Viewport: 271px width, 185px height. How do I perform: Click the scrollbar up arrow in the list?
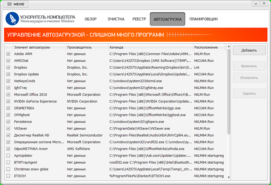pyautogui.click(x=228, y=47)
